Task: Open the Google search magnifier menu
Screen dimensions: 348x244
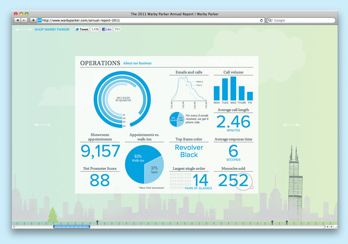Action: click(270, 20)
